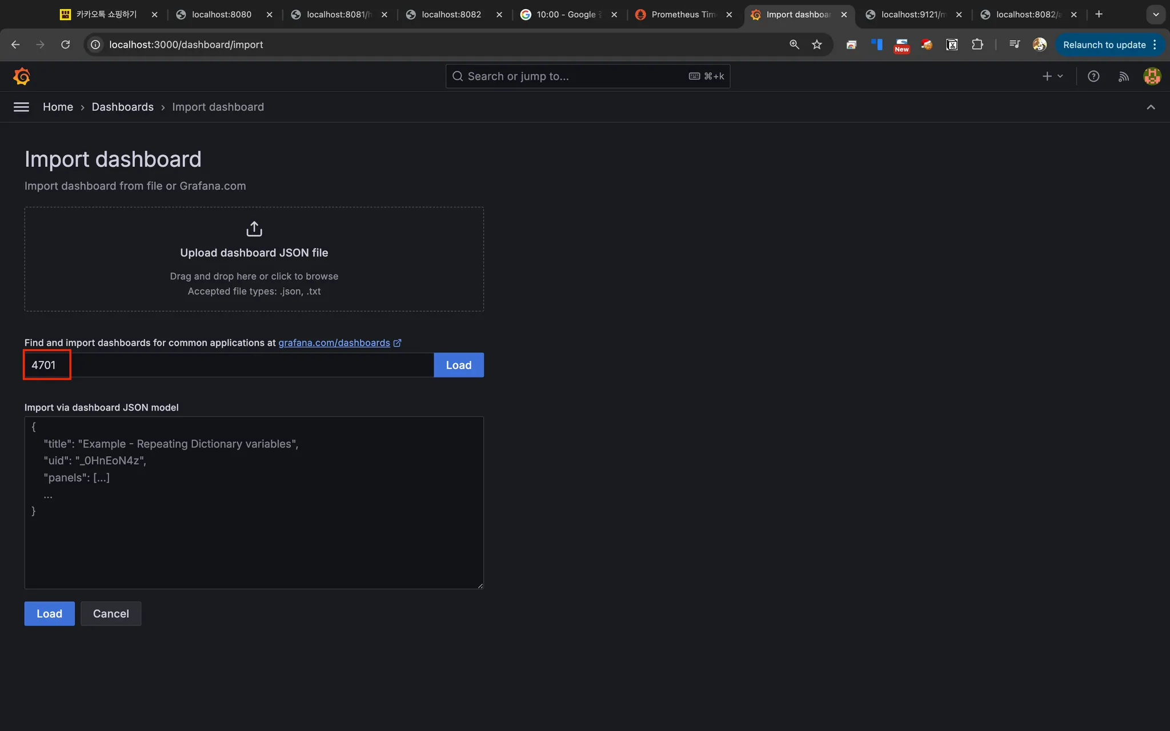Switch to the localhost:8080 tab
This screenshot has width=1170, height=731.
(221, 14)
